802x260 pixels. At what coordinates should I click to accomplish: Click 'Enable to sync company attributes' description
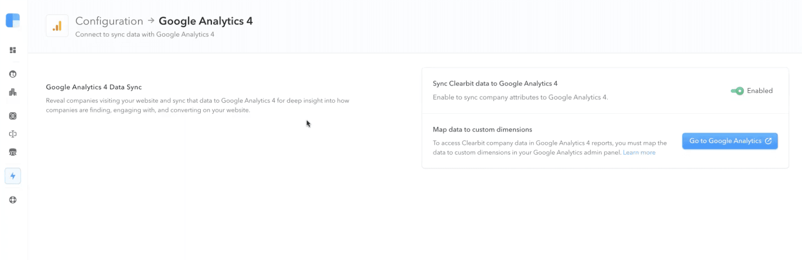click(x=520, y=97)
